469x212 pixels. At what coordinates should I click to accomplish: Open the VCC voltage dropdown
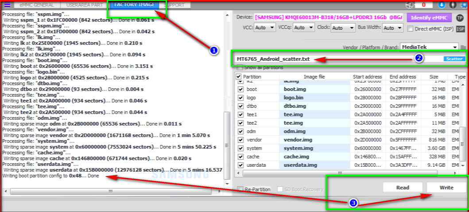click(265, 27)
